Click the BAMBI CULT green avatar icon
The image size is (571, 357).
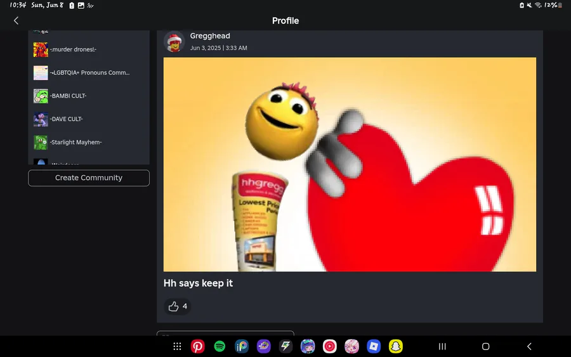click(x=41, y=96)
